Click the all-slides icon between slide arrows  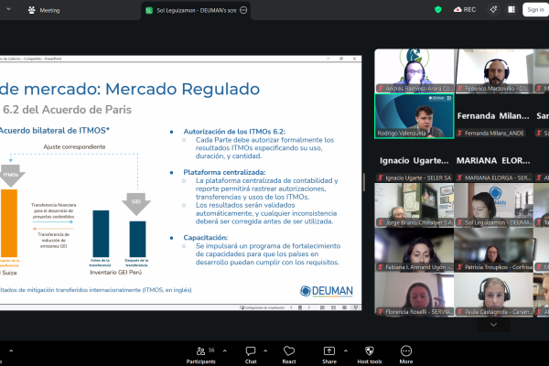(x=300, y=307)
